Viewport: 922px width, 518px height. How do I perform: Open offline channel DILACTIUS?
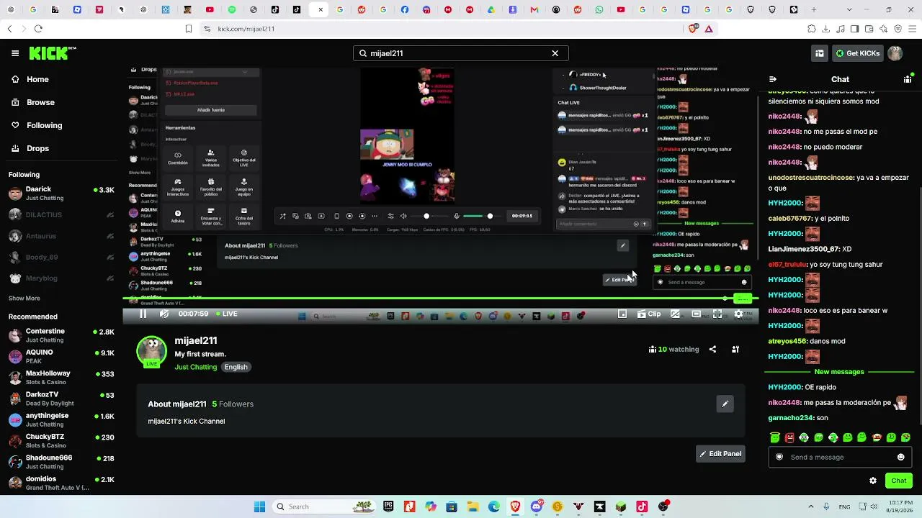tap(61, 214)
